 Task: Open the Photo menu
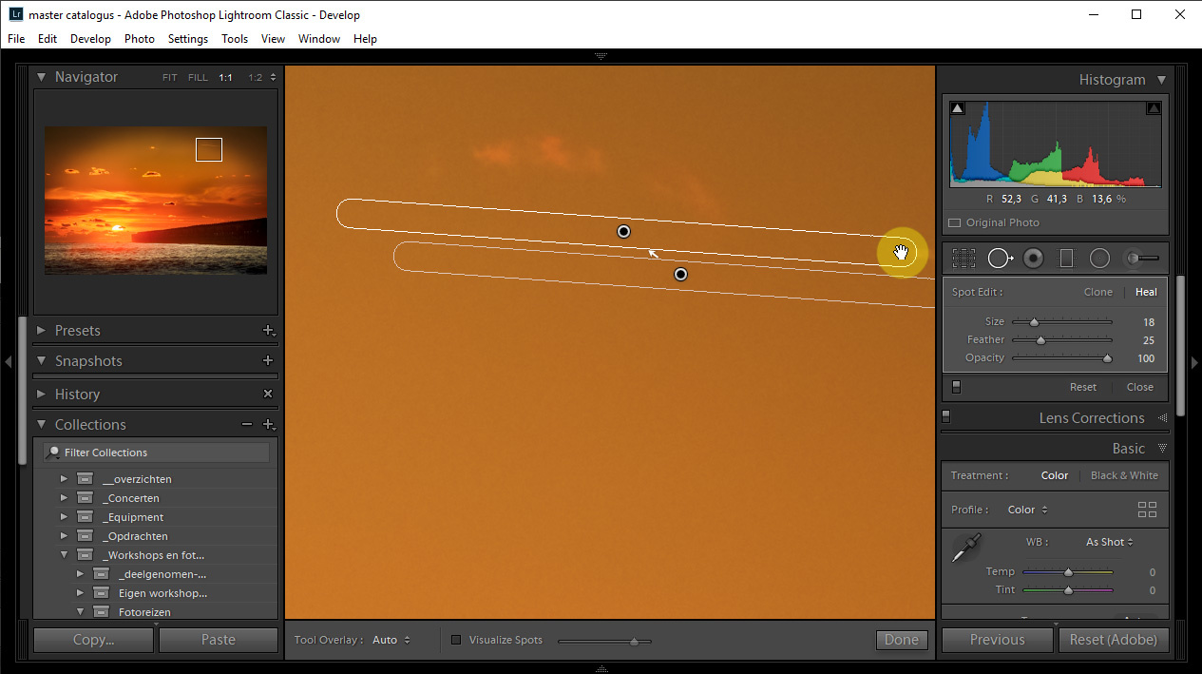(x=140, y=39)
